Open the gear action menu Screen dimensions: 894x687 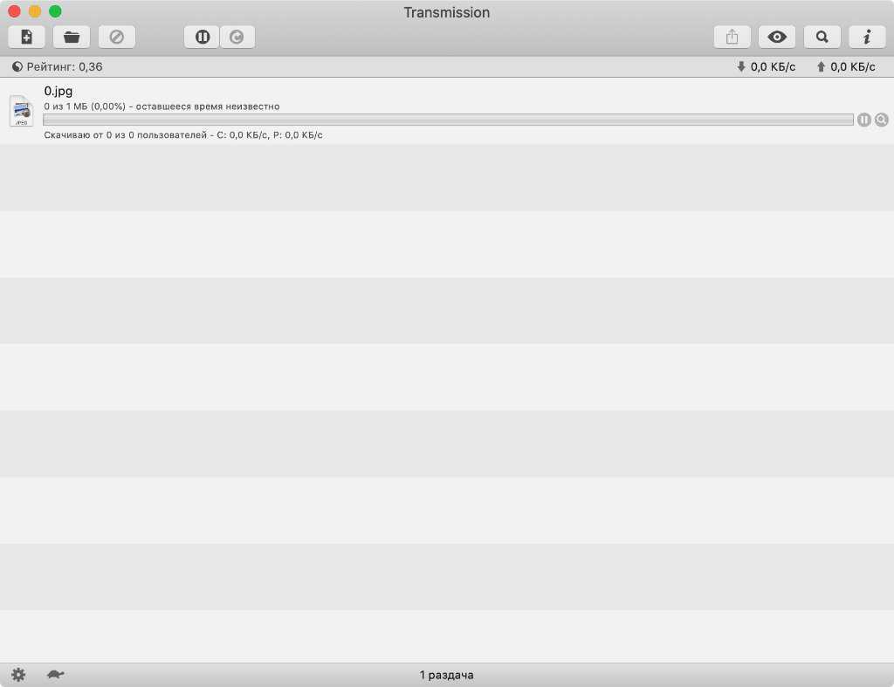(18, 675)
